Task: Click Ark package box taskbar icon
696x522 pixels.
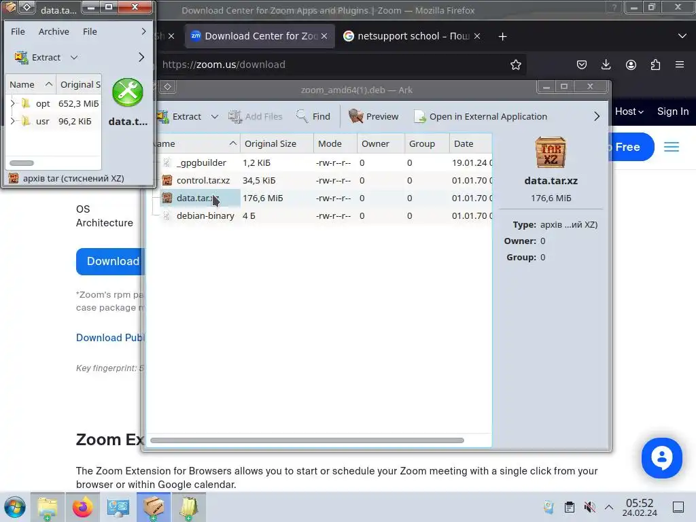Action: 154,507
